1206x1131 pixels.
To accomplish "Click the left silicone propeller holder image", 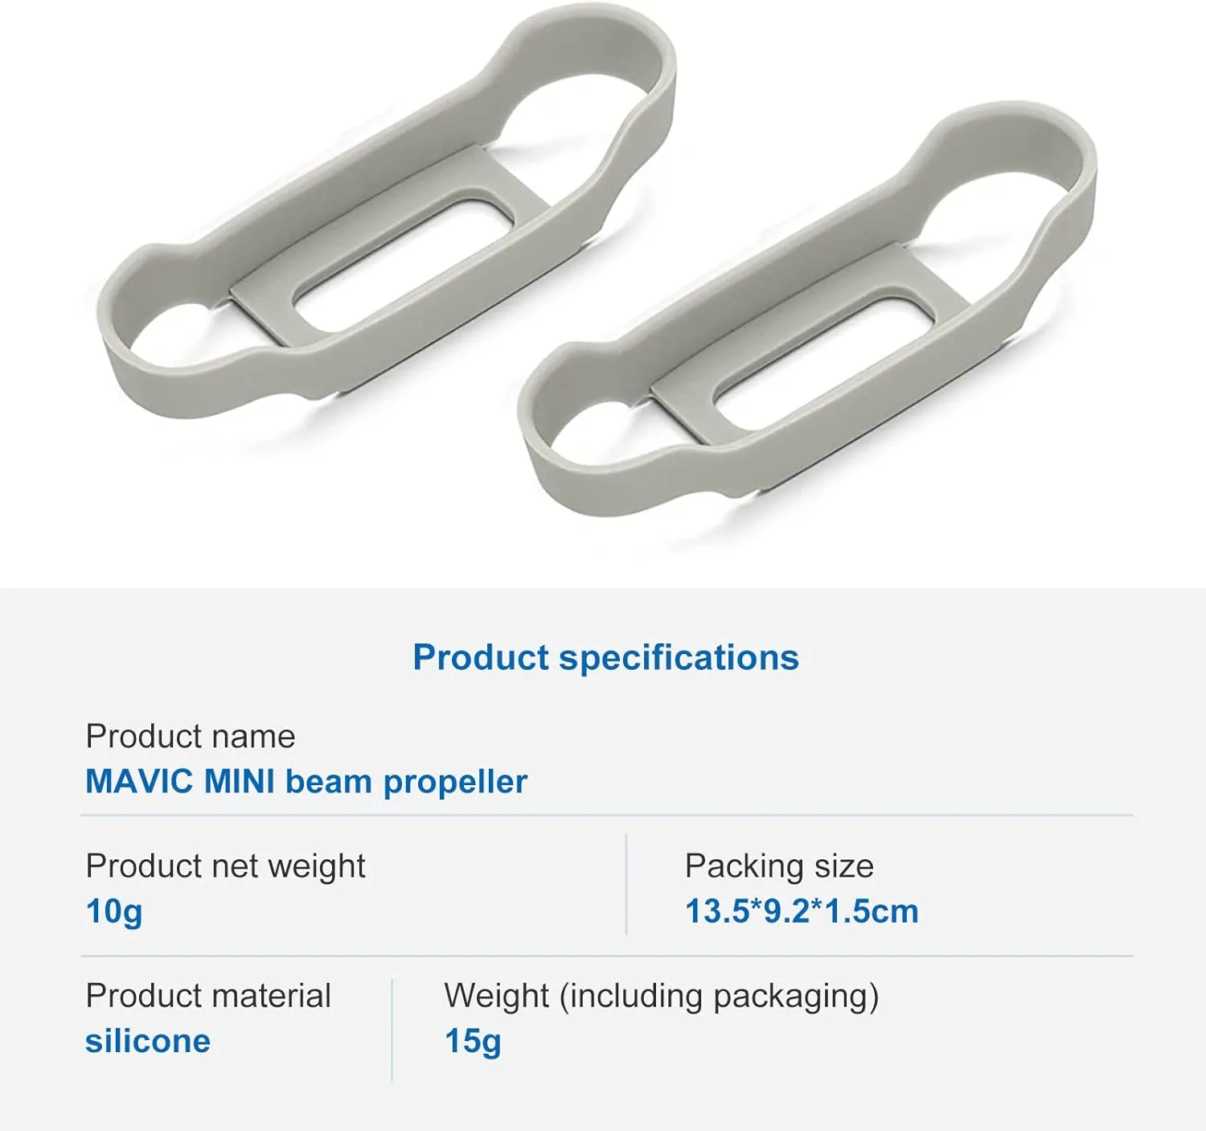I will click(386, 211).
